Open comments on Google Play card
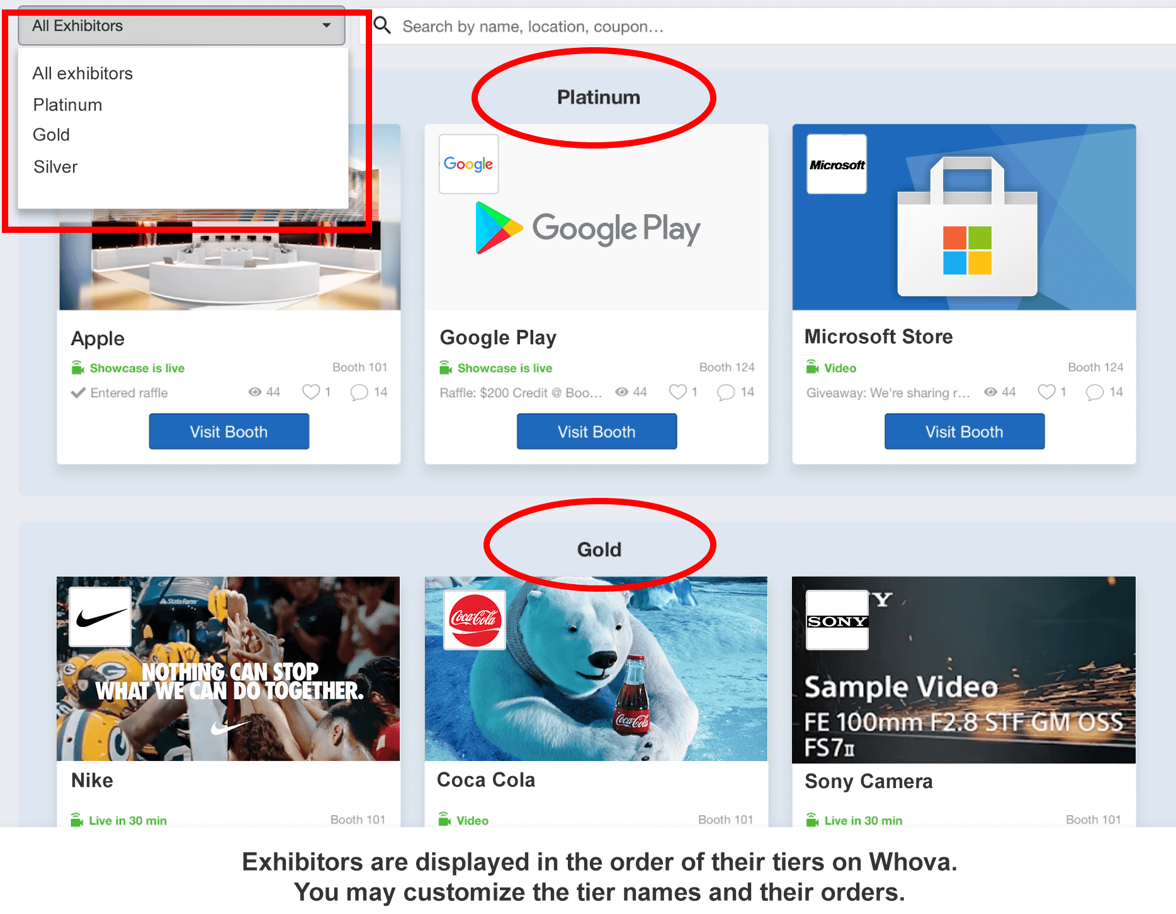Image resolution: width=1176 pixels, height=914 pixels. 726,392
